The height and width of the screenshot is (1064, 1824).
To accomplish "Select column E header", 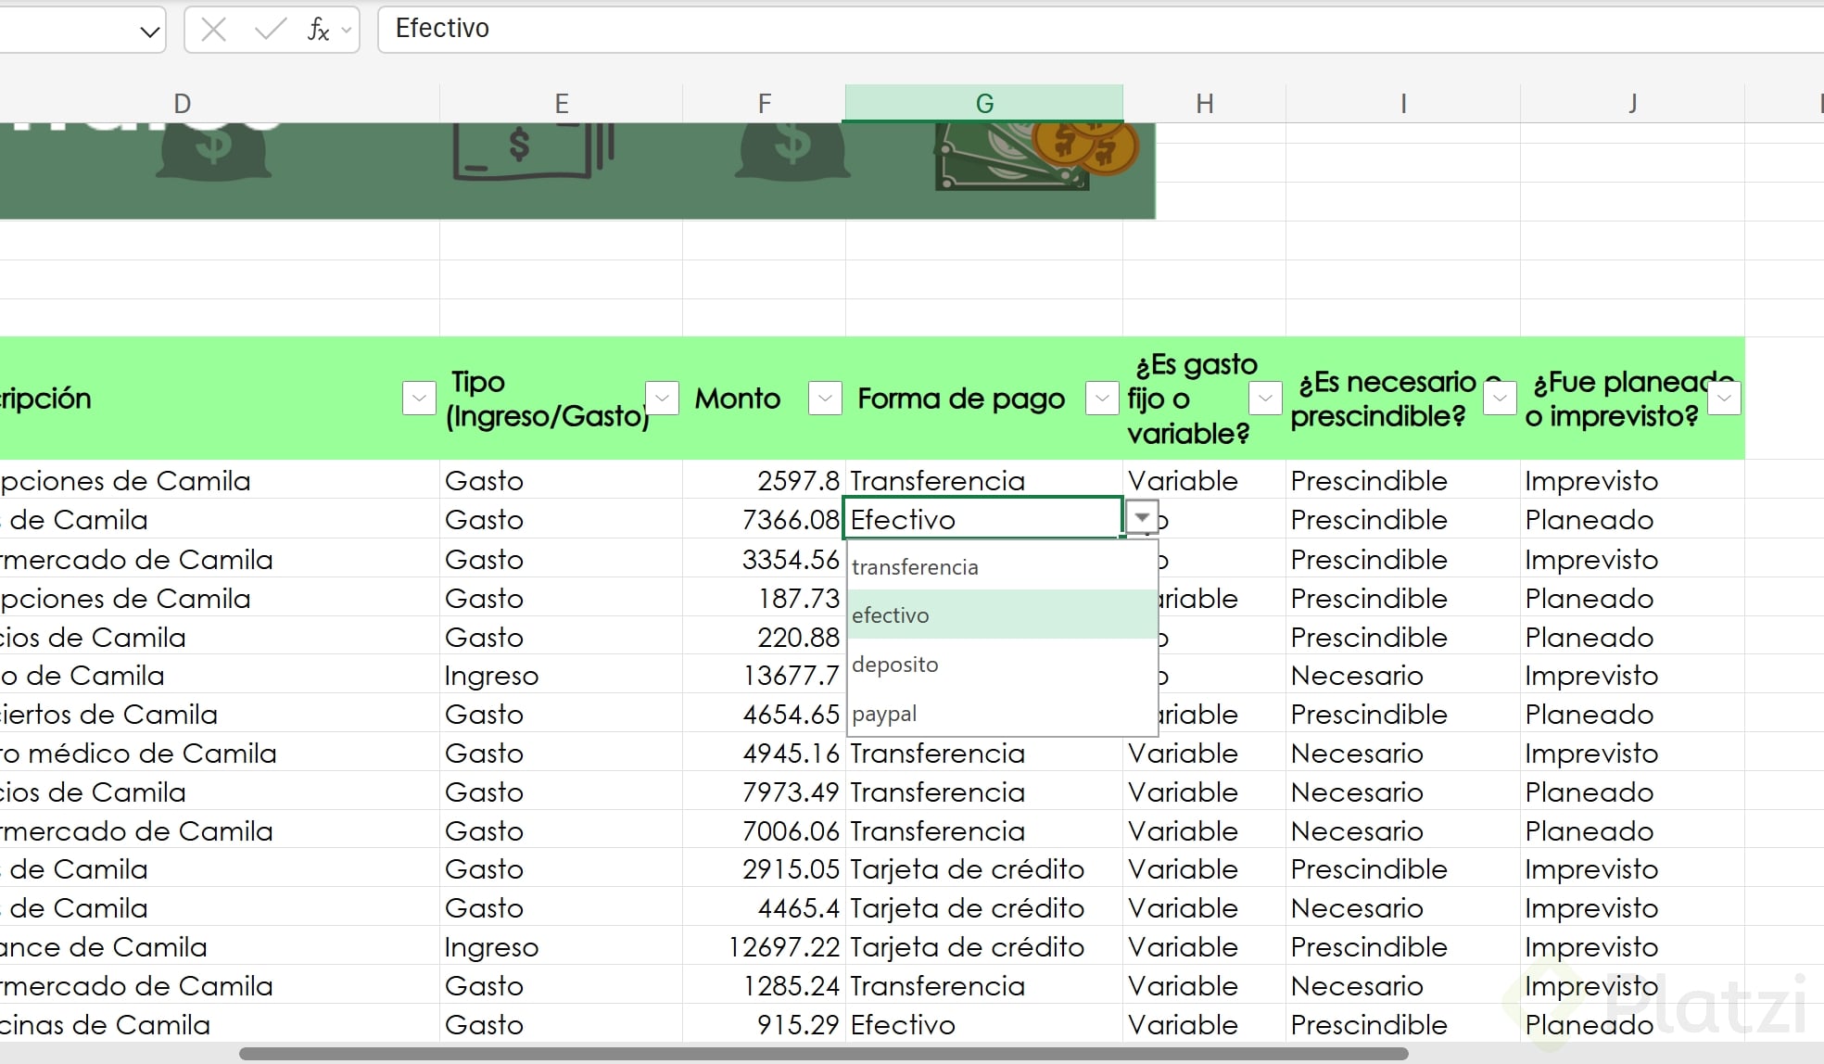I will [561, 104].
